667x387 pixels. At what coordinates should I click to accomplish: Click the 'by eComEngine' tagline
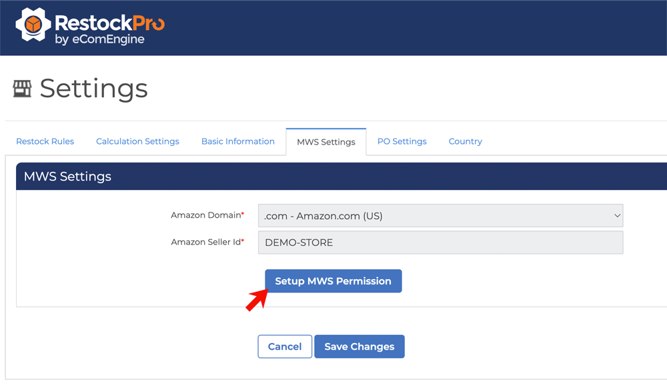[x=99, y=40]
